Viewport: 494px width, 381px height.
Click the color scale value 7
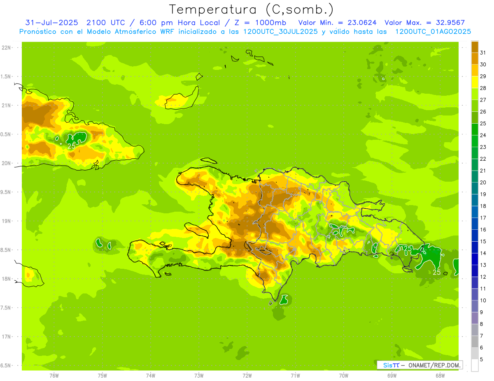481,336
